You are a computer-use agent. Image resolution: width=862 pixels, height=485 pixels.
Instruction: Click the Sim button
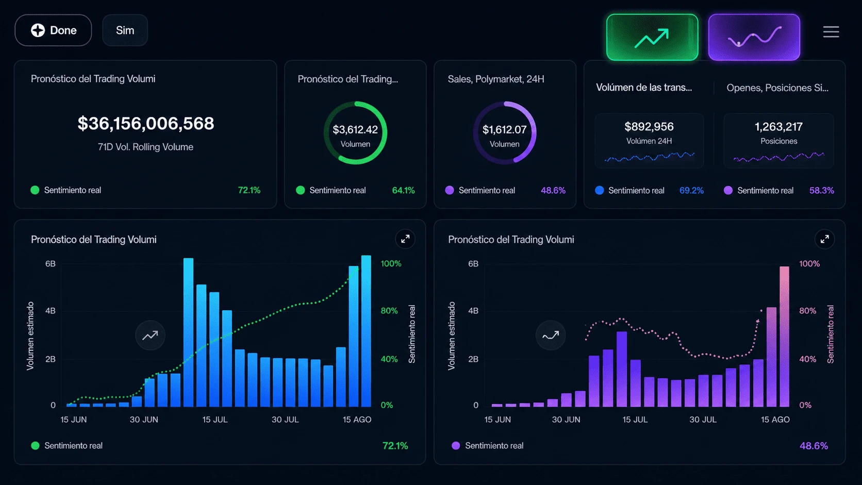coord(125,30)
